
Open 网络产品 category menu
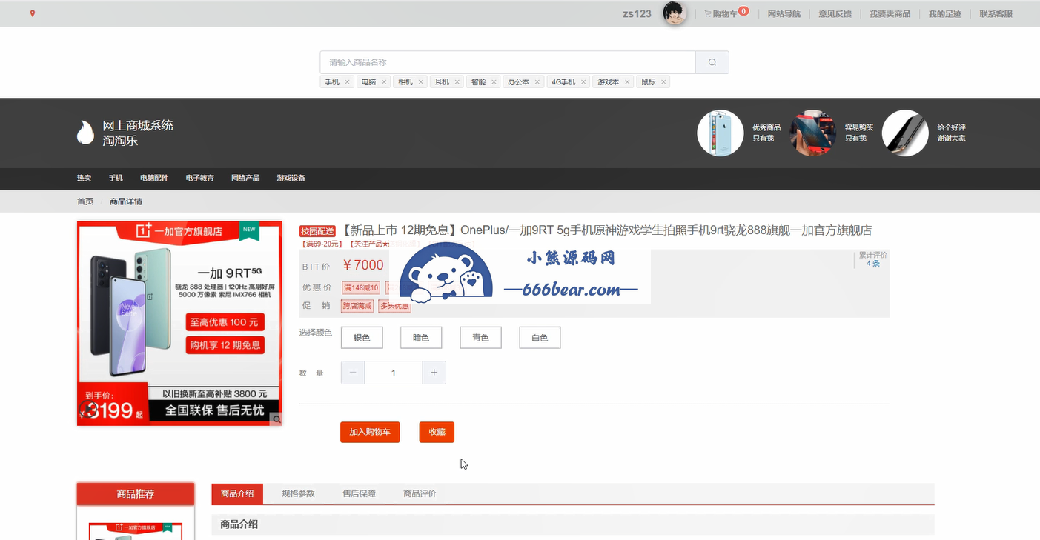pyautogui.click(x=245, y=178)
